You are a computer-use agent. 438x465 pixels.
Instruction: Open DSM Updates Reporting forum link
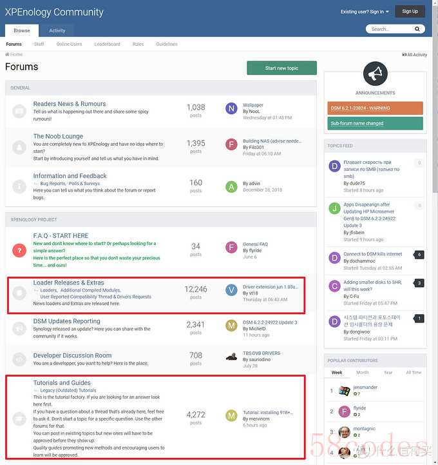pyautogui.click(x=66, y=321)
